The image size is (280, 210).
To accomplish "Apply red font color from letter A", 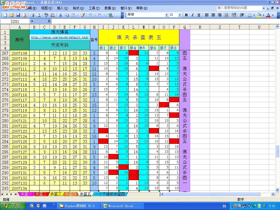I will 268,15.
